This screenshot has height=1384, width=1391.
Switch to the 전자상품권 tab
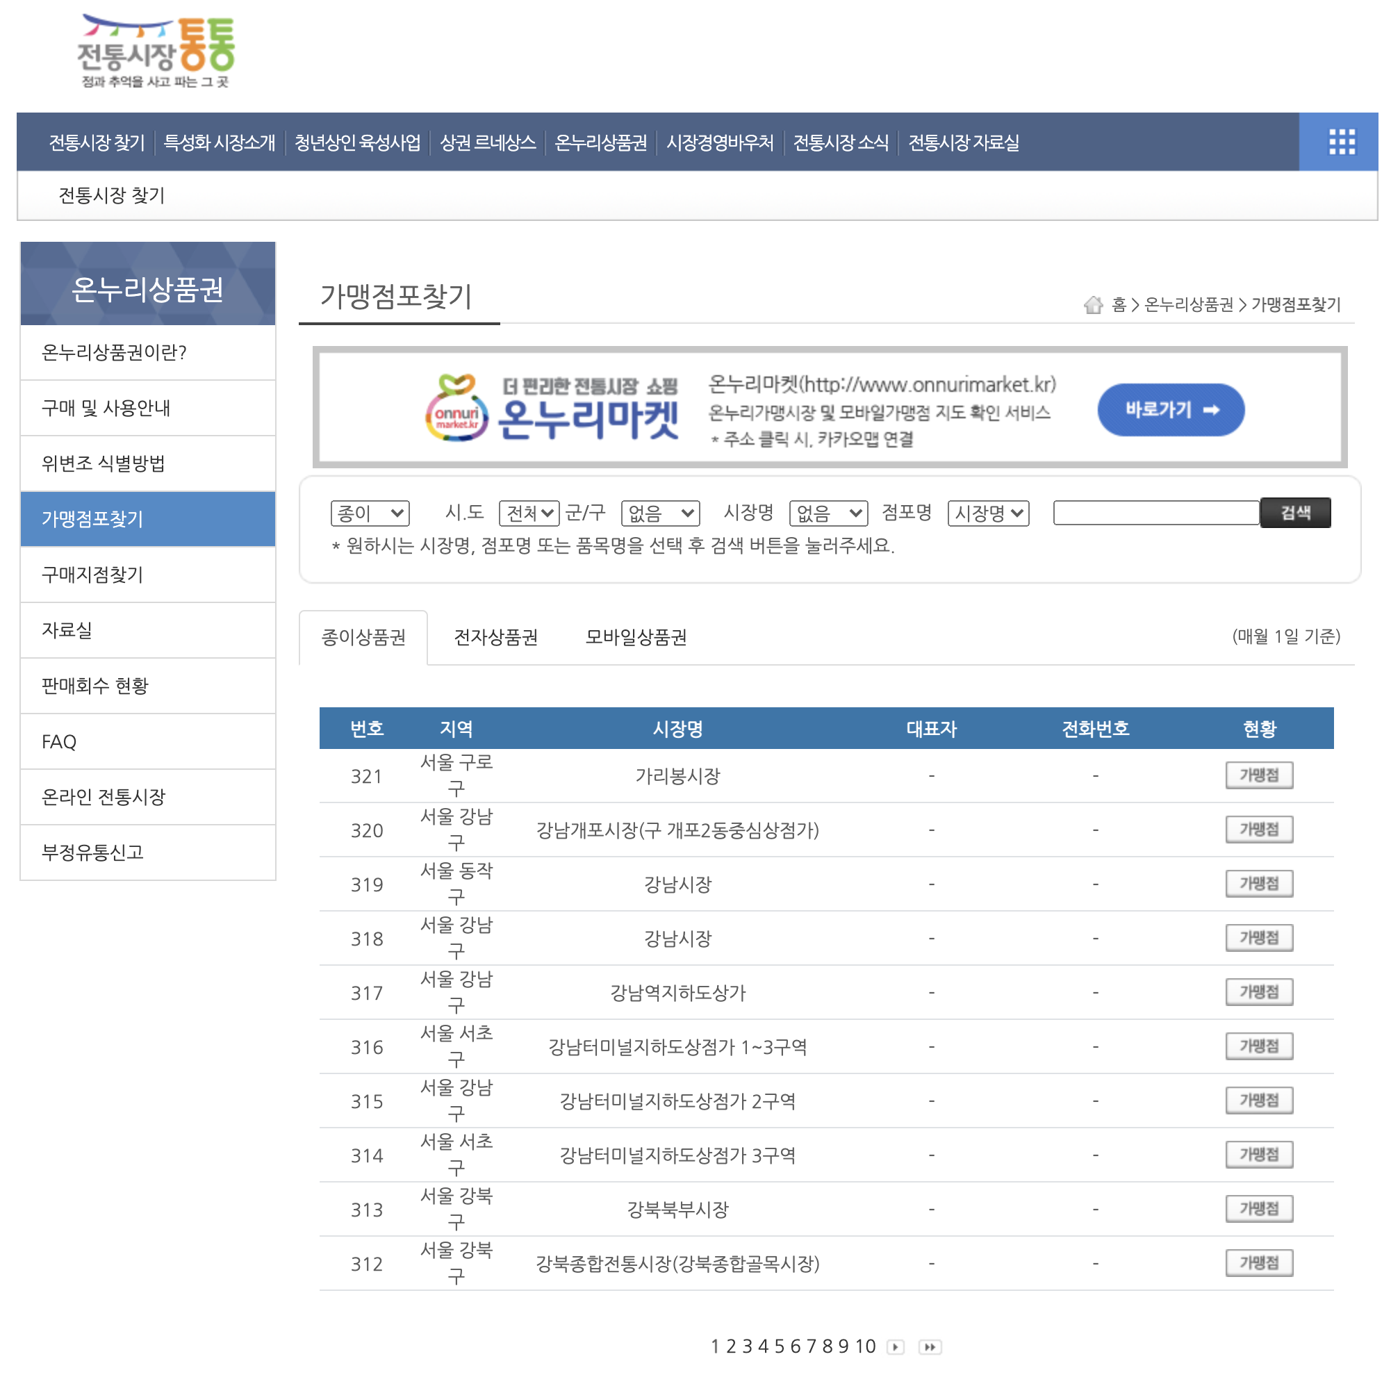click(495, 636)
